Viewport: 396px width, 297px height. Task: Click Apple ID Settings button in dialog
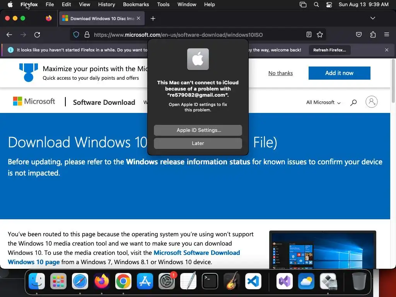tap(198, 130)
